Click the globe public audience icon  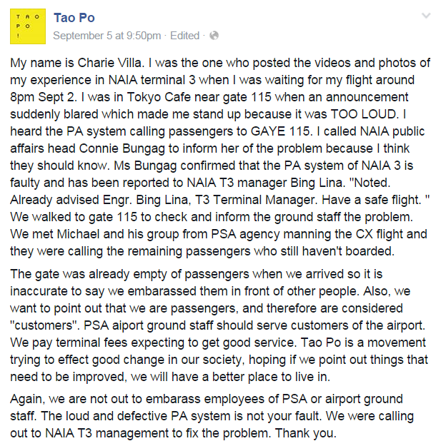tap(214, 36)
